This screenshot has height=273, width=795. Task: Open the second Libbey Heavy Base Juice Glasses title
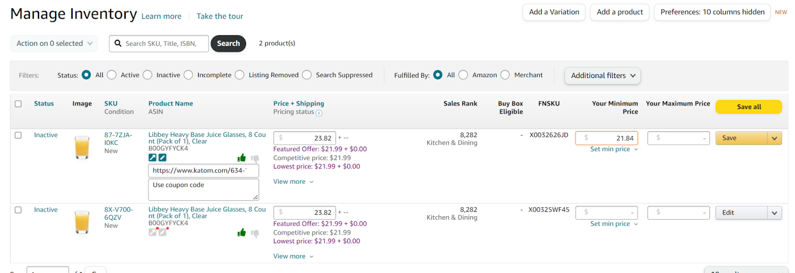point(207,212)
